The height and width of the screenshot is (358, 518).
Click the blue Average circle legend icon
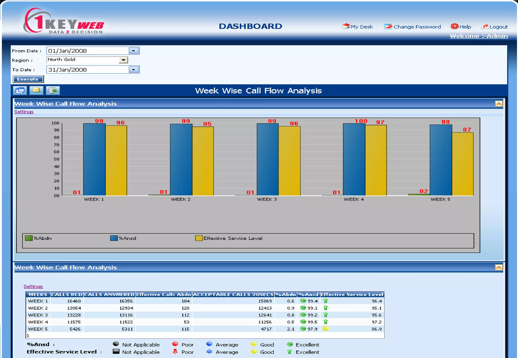(x=209, y=344)
